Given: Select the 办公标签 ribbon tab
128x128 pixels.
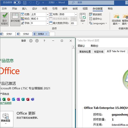Looking at the screenshot, I should coord(98,9).
